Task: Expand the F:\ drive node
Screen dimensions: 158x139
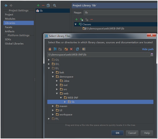Action: click(x=49, y=119)
